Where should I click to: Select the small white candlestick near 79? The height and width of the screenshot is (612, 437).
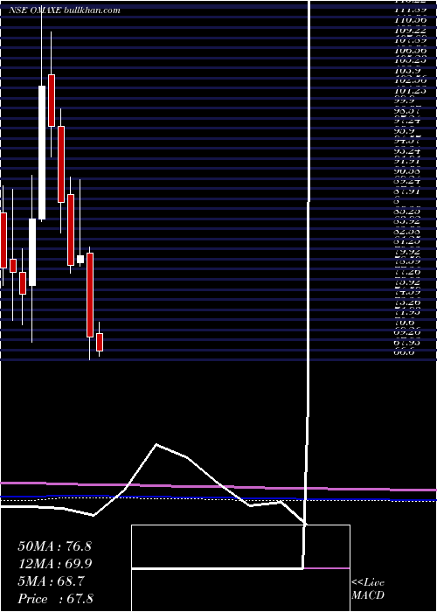[x=80, y=259]
